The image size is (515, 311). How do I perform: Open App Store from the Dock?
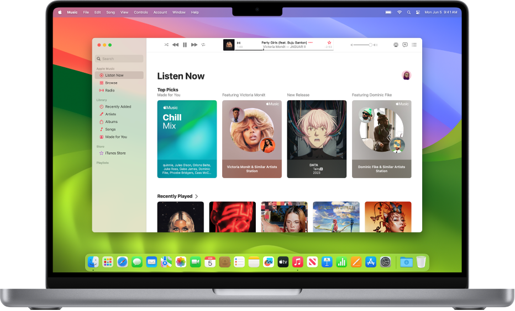tap(371, 262)
